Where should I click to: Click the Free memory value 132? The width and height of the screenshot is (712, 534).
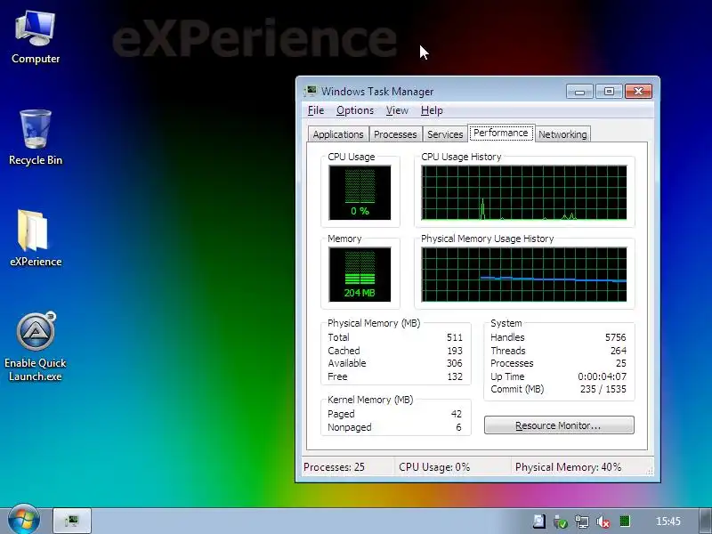[x=455, y=376]
